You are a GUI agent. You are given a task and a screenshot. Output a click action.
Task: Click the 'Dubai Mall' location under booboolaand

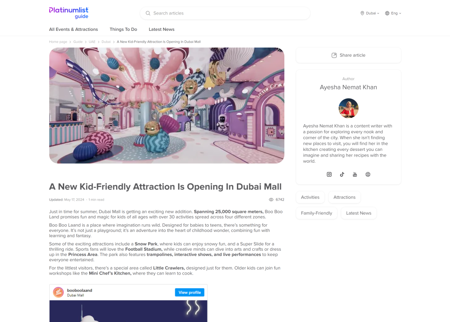point(76,295)
